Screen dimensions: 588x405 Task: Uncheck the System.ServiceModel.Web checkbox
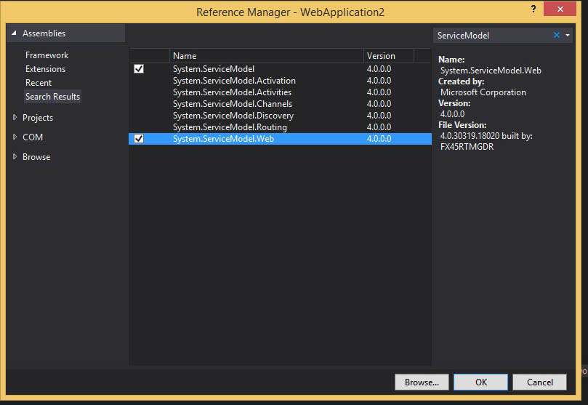coord(139,139)
